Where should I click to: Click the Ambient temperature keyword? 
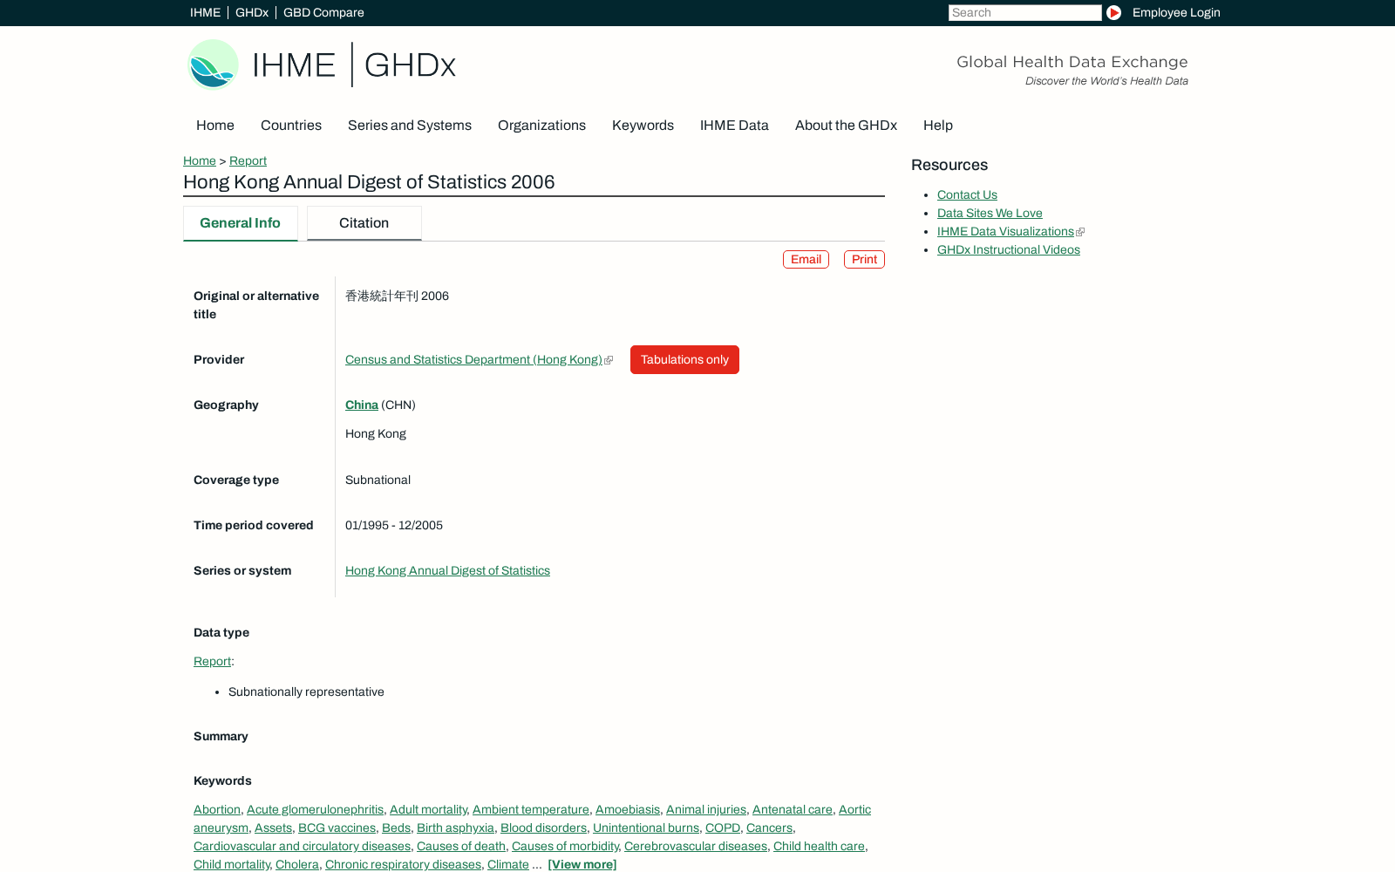[x=531, y=809]
